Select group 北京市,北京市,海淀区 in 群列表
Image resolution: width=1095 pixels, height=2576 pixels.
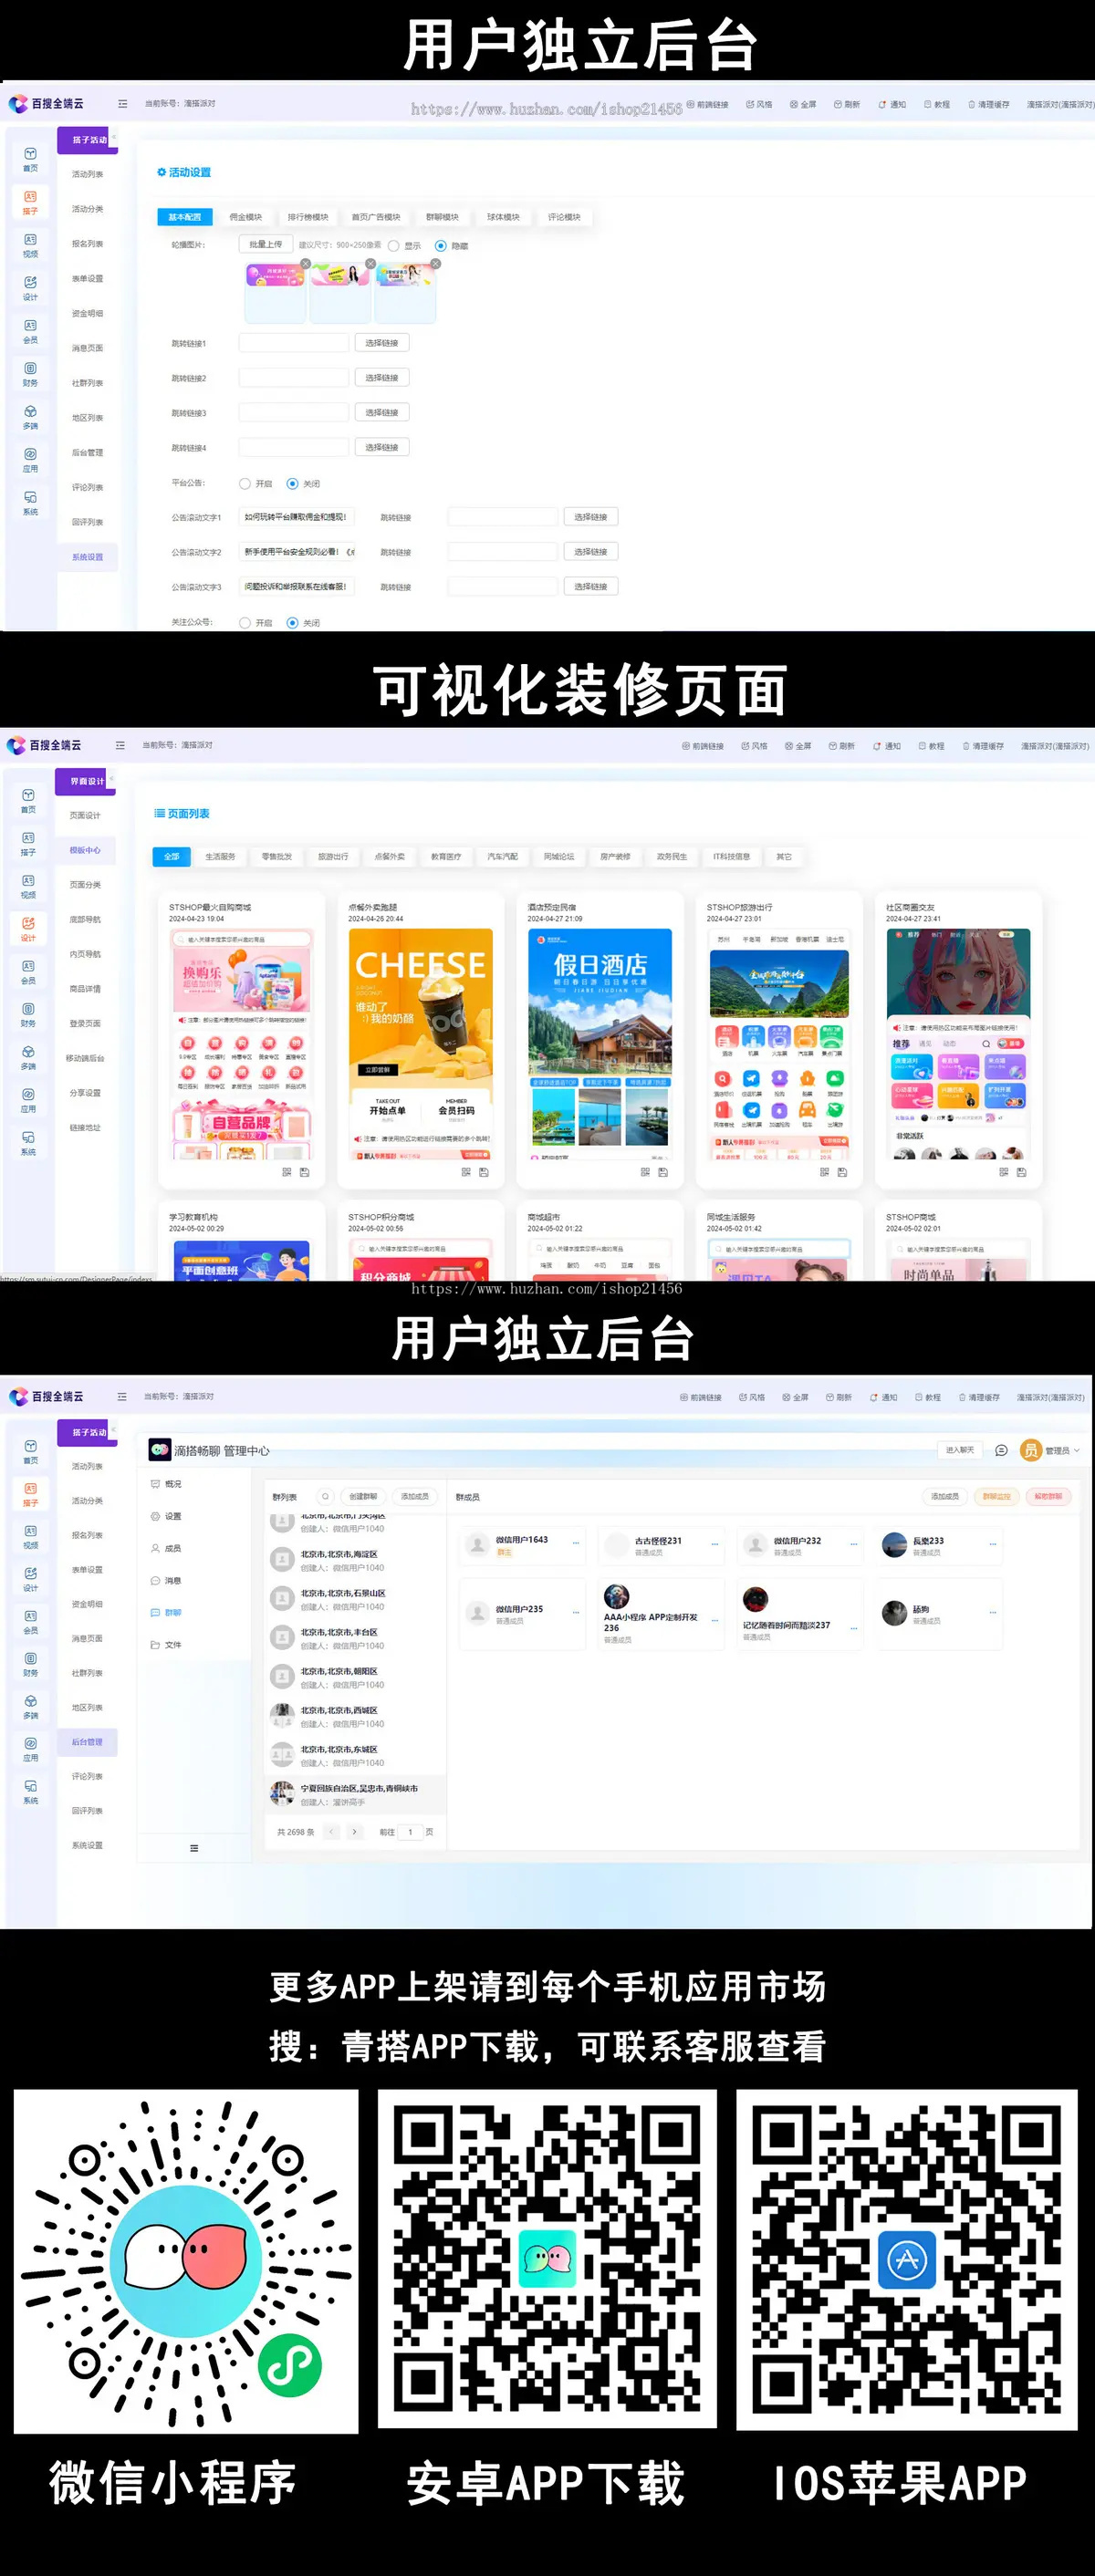pos(355,1560)
